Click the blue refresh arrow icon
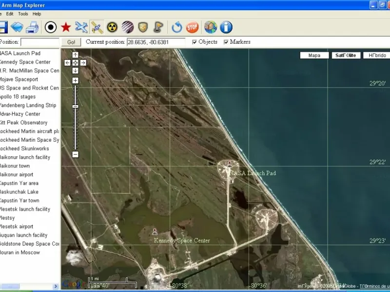Screen dimensions: 390x292 [177, 27]
